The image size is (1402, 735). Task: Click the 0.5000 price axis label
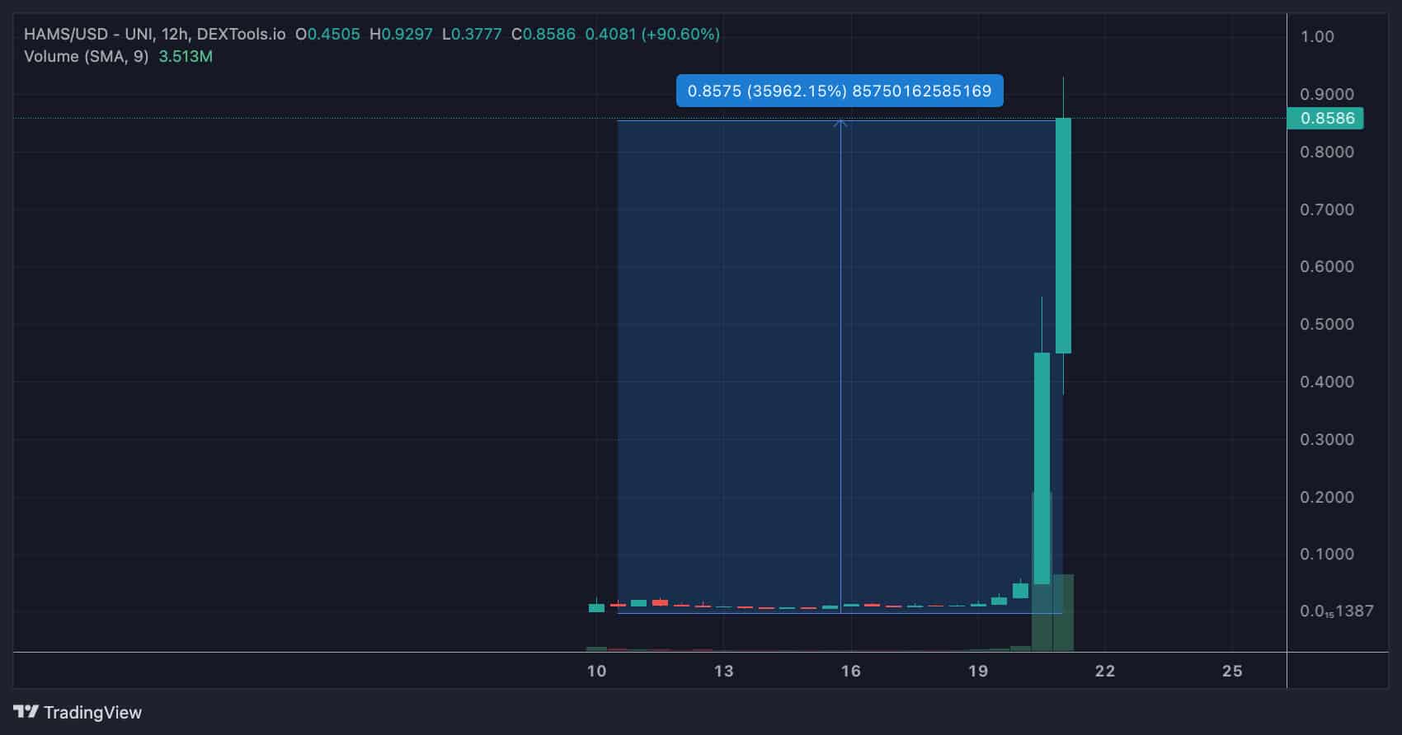tap(1326, 324)
